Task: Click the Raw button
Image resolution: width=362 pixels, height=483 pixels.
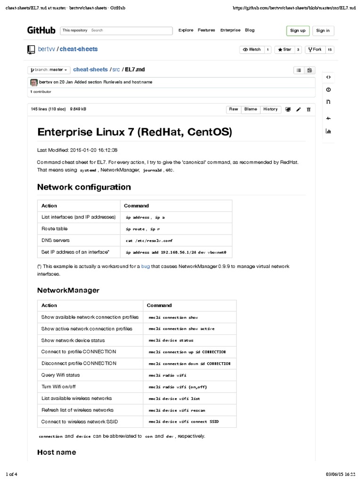Action: [x=233, y=109]
